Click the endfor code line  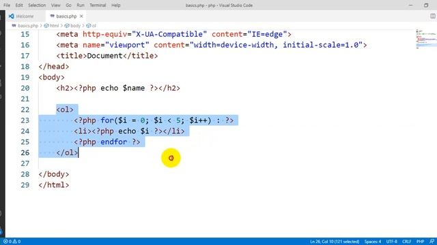click(x=107, y=142)
